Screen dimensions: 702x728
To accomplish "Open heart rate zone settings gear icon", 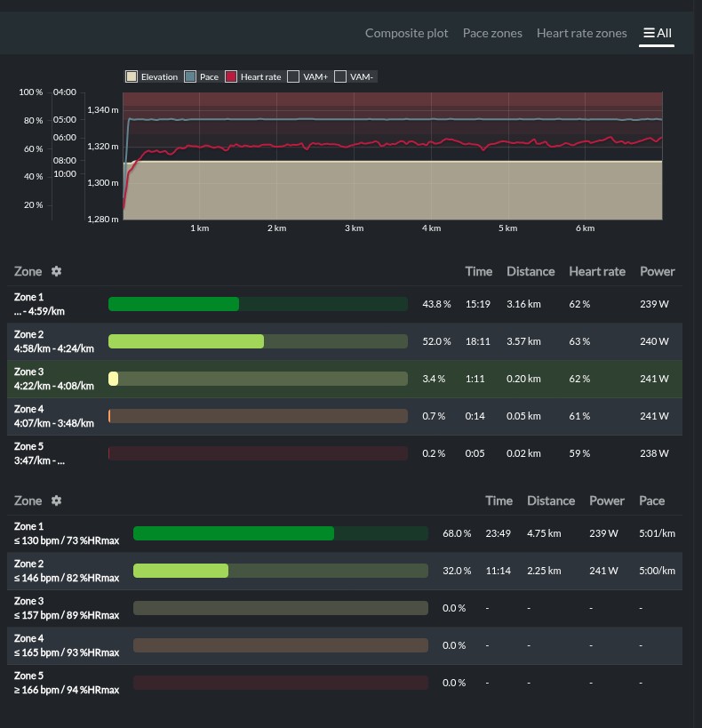I will coord(56,500).
